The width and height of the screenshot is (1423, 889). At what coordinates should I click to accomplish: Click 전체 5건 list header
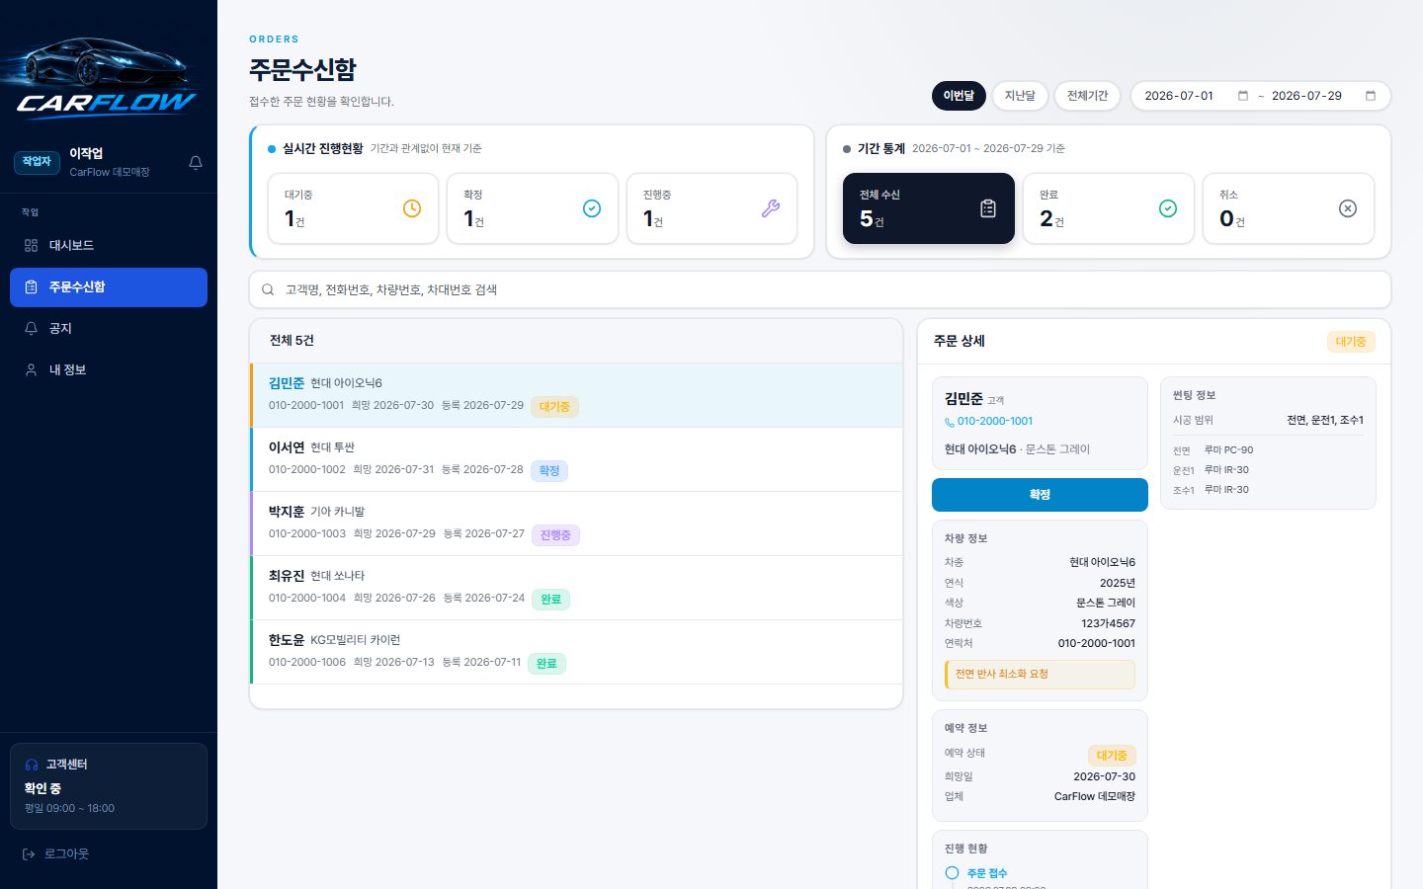pyautogui.click(x=292, y=340)
